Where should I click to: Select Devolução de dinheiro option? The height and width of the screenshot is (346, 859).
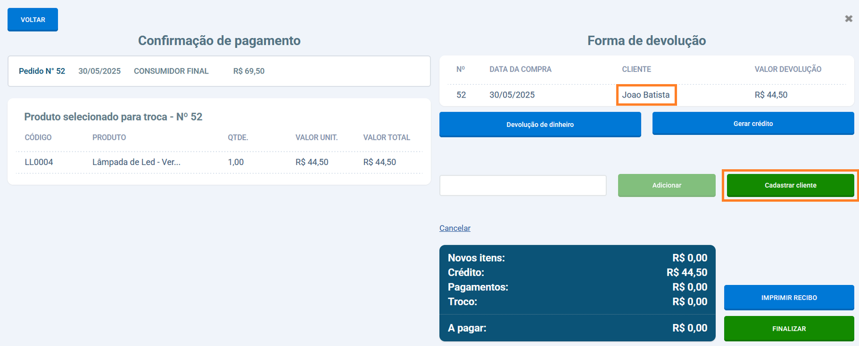(x=540, y=124)
